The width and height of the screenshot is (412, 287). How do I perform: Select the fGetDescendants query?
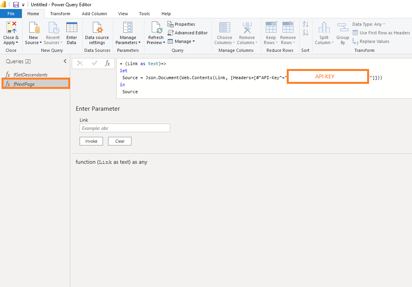coord(30,74)
